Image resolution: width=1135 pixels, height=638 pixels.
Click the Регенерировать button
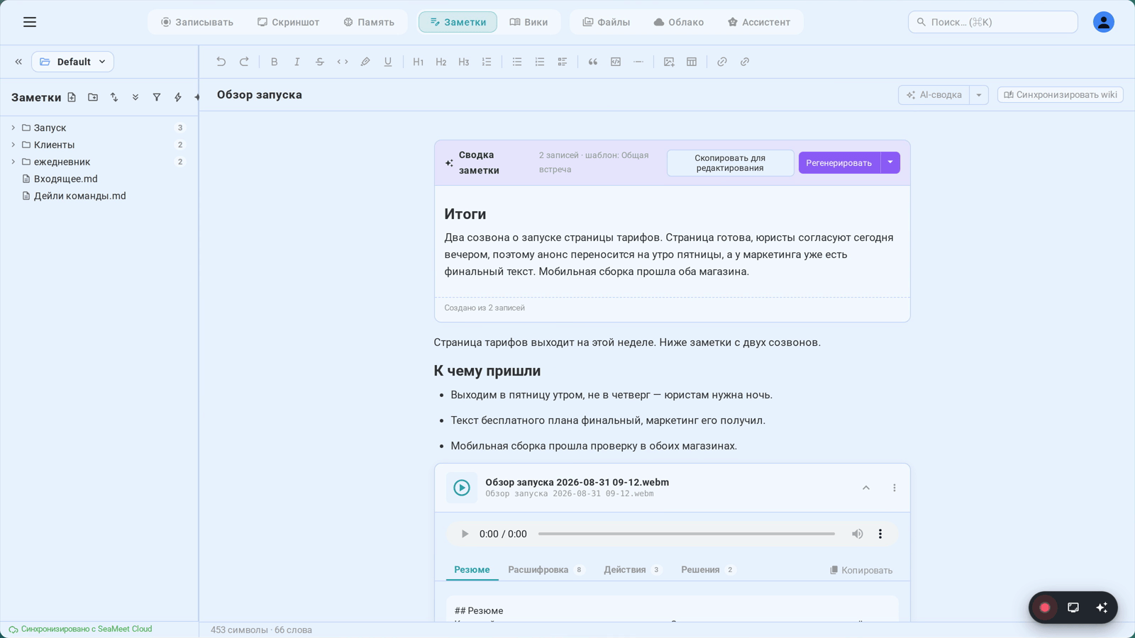(x=839, y=162)
